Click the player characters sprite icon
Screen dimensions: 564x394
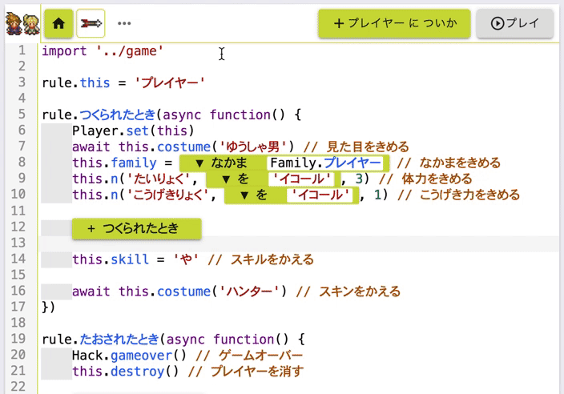pos(22,24)
